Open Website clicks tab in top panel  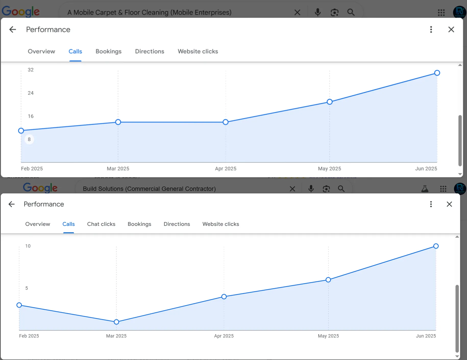coord(198,51)
